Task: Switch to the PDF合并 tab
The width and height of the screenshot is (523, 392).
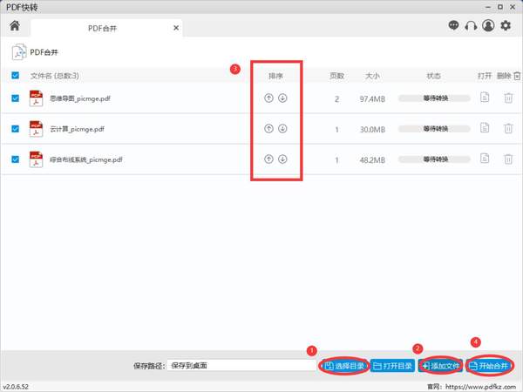Action: pos(106,29)
